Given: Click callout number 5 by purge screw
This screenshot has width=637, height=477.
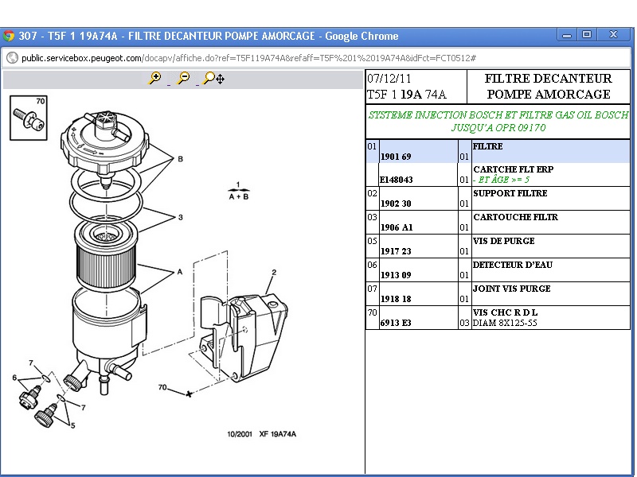Looking at the screenshot, I should pos(72,425).
